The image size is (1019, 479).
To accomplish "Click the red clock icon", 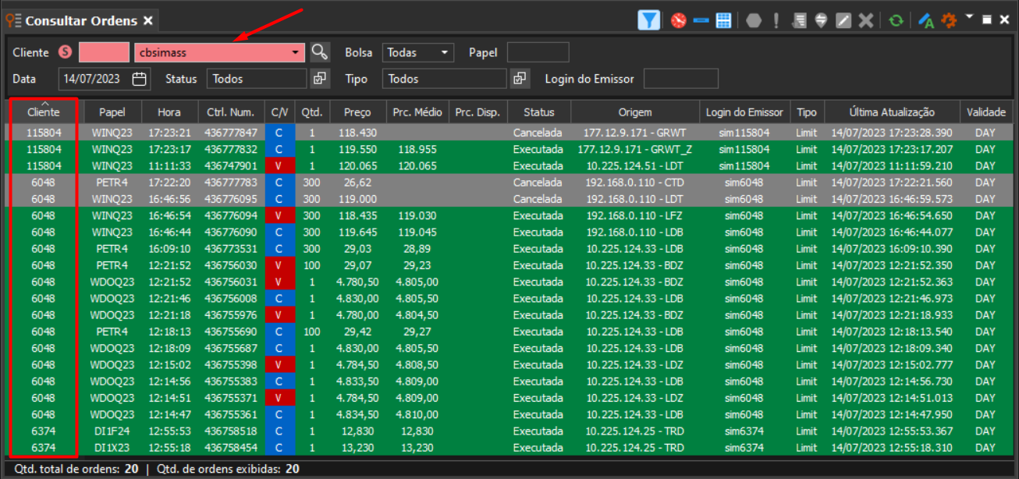I will 678,21.
